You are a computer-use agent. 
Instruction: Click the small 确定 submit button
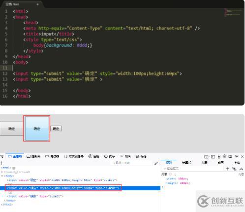(56, 129)
